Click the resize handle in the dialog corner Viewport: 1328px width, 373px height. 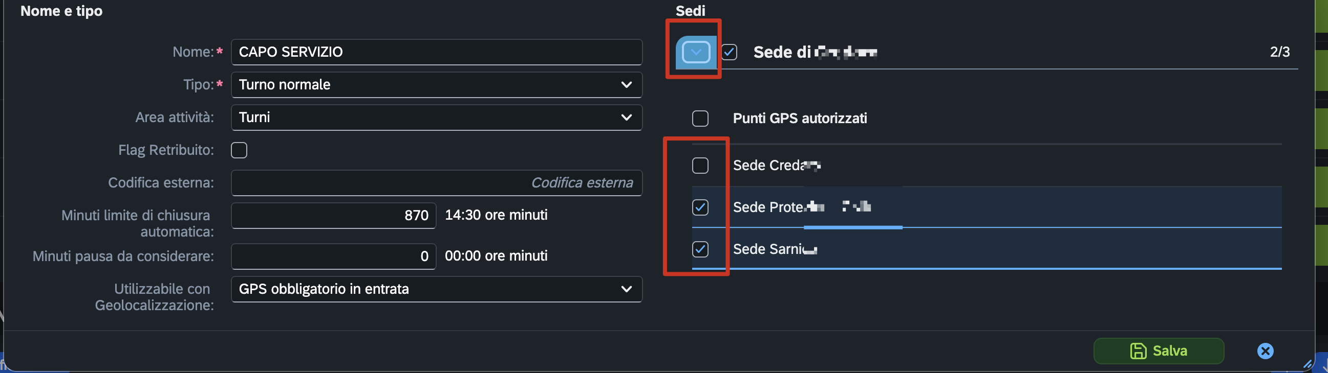1308,364
